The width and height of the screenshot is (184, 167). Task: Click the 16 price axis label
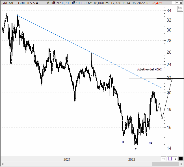[x=169, y=128]
